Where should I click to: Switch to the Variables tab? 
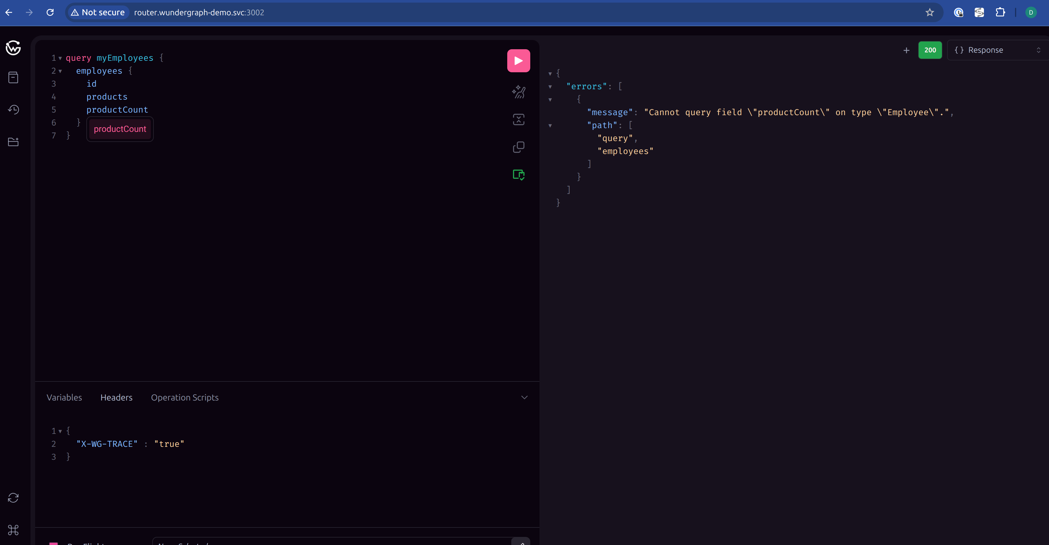[x=64, y=398]
